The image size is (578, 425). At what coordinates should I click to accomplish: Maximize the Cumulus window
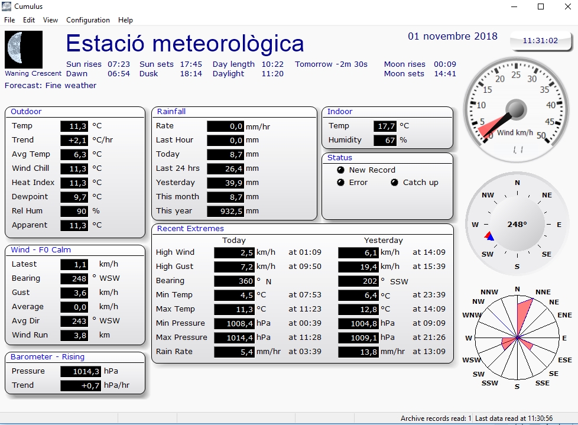coord(540,7)
